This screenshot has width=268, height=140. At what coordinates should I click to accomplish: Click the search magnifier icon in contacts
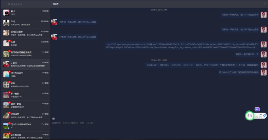9,5
